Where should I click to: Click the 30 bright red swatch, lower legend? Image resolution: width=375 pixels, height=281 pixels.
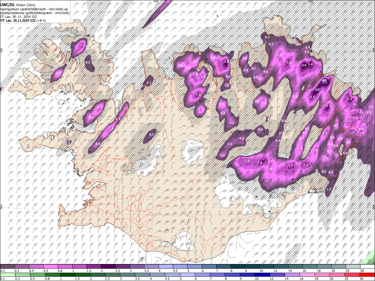click(367, 275)
